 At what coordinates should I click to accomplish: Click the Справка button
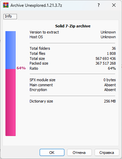[107, 153]
